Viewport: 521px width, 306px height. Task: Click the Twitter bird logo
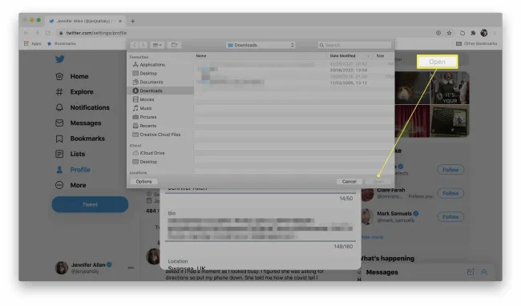[x=60, y=59]
